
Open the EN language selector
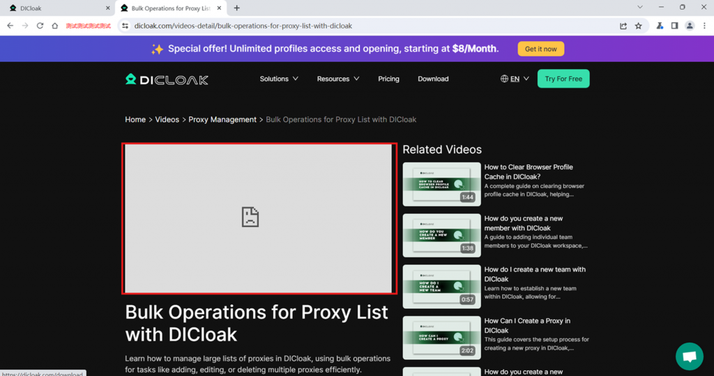[515, 79]
